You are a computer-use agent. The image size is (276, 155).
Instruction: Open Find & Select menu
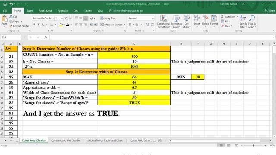click(x=252, y=22)
